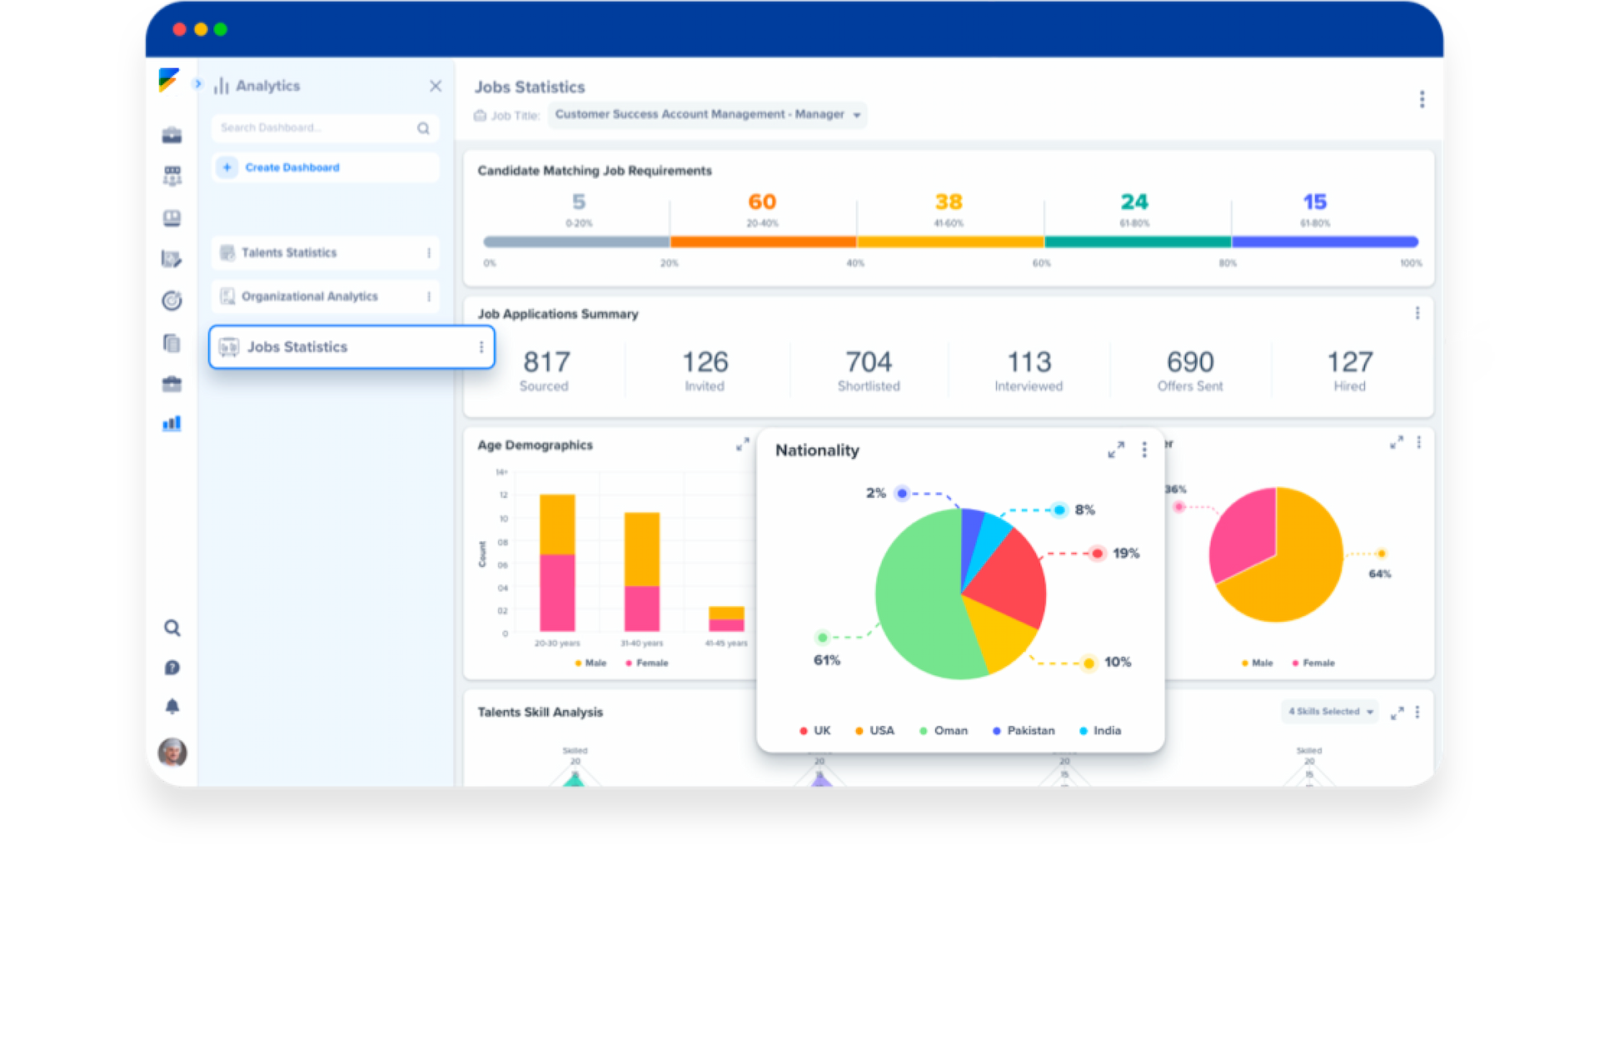This screenshot has height=1039, width=1599.
Task: Open the monitor-like icon in the sidebar
Action: (x=172, y=218)
